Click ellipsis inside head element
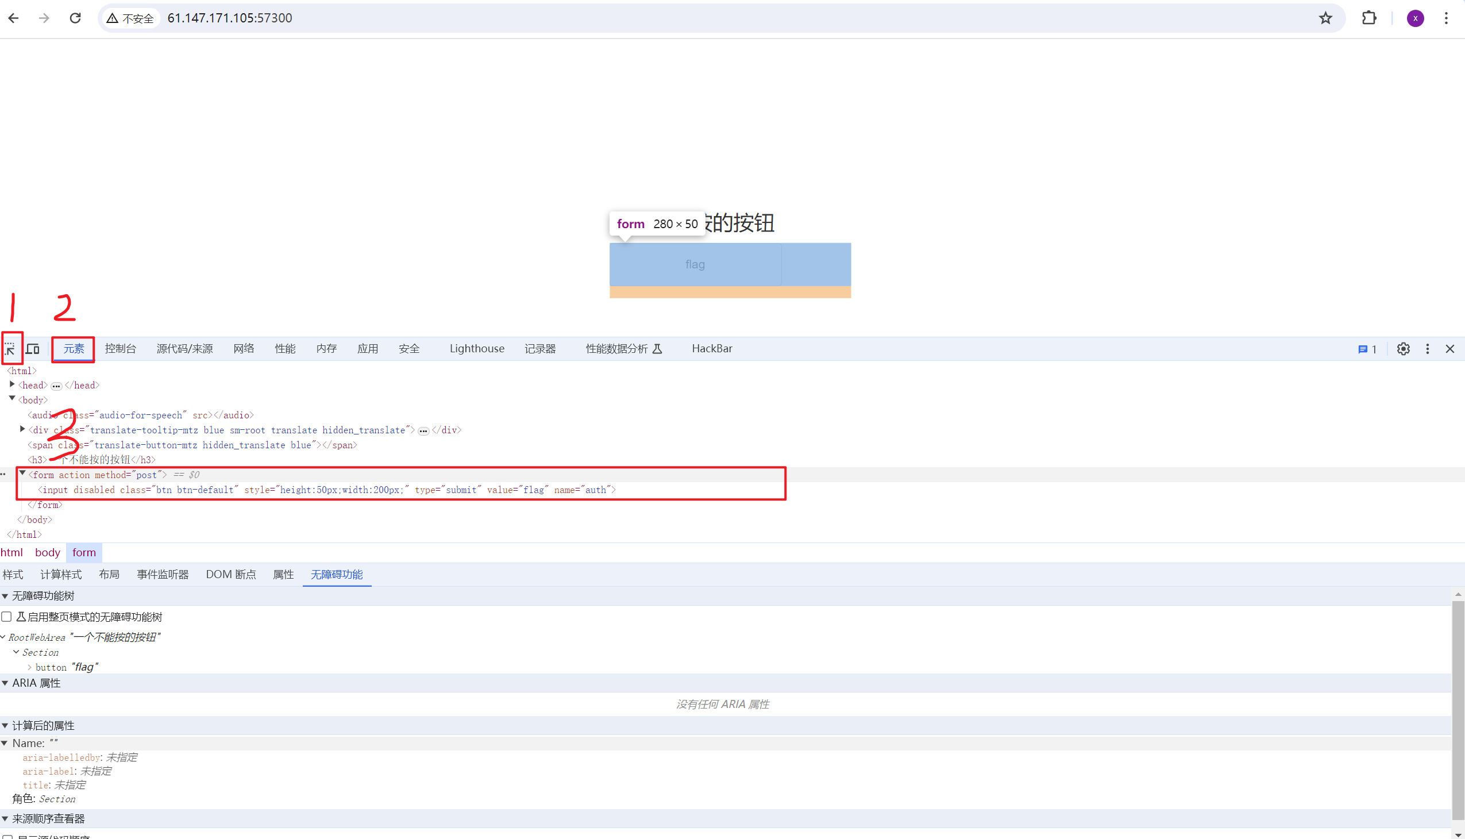Viewport: 1465px width, 839px height. tap(56, 386)
